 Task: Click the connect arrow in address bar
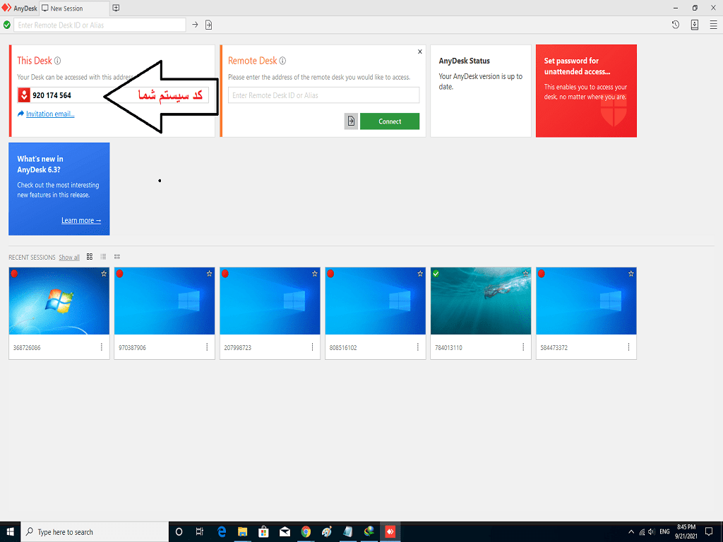(195, 25)
